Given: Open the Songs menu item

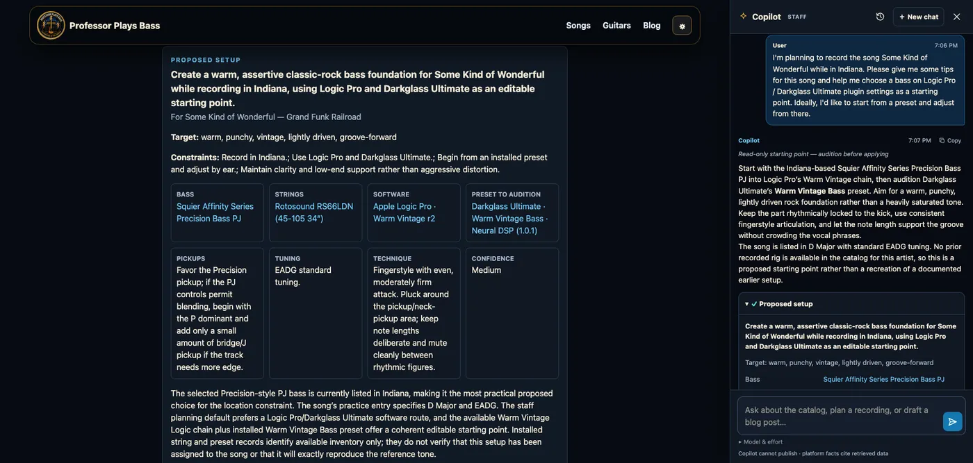Looking at the screenshot, I should [x=578, y=26].
